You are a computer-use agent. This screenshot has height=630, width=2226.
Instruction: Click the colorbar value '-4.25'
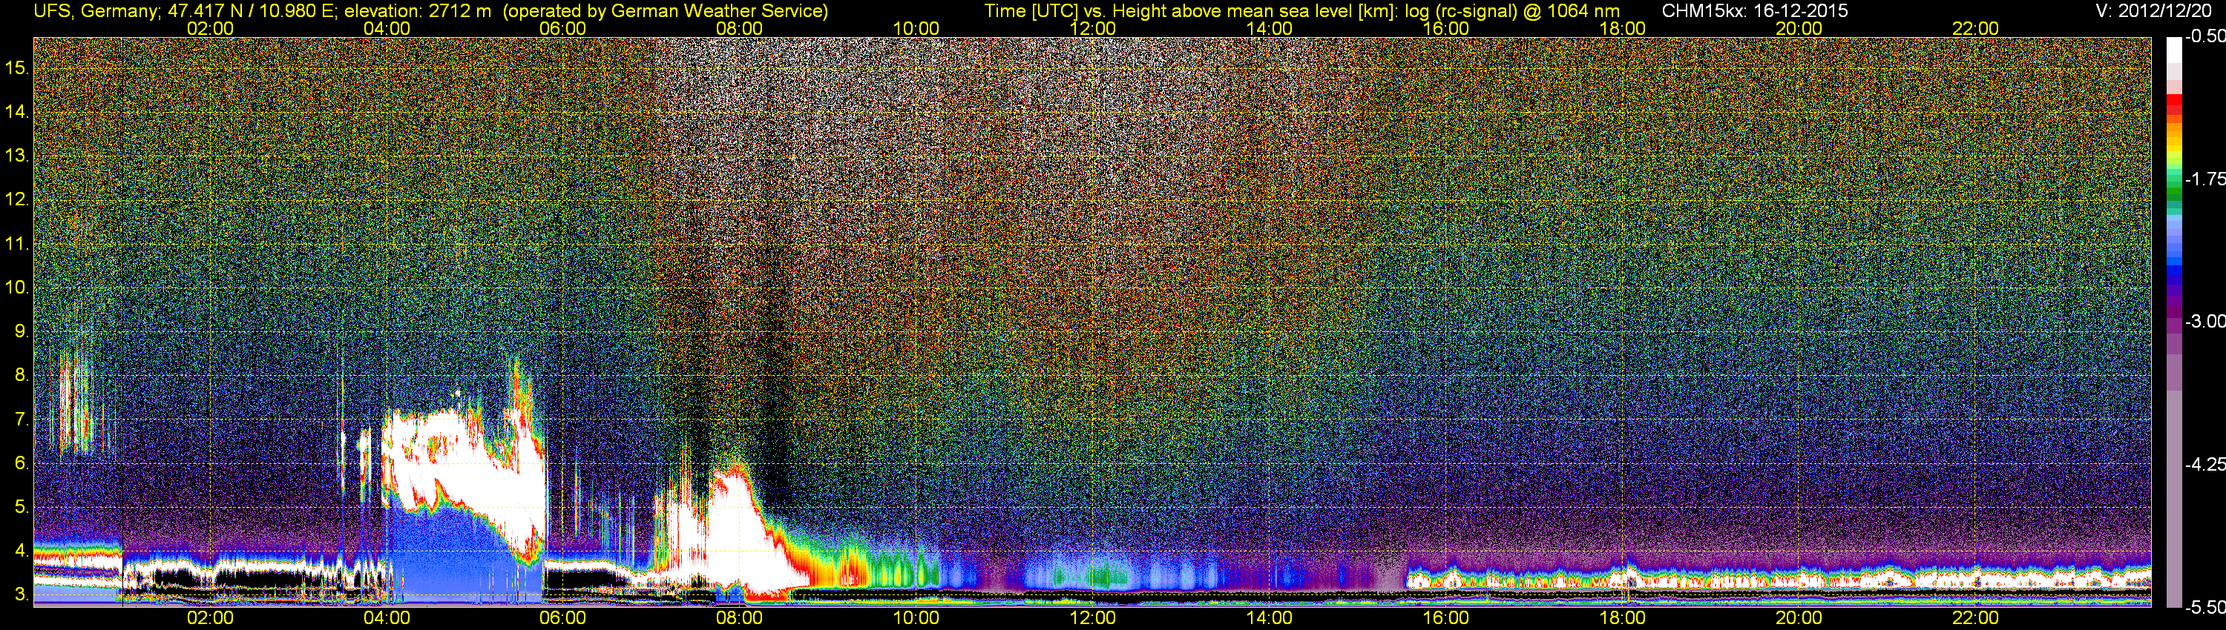(x=2204, y=464)
